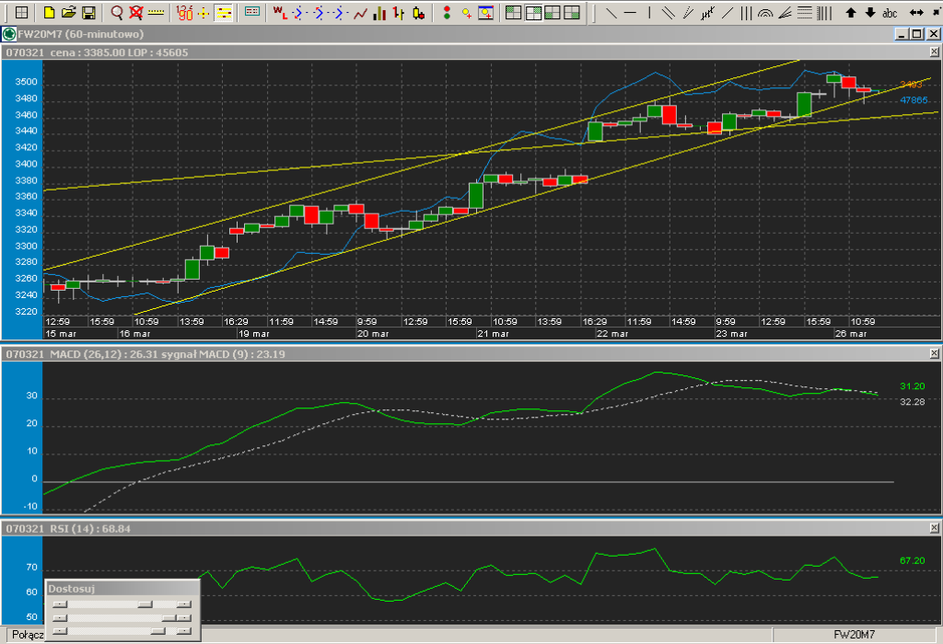The image size is (943, 644).
Task: Choose the bar chart type icon
Action: pos(400,13)
